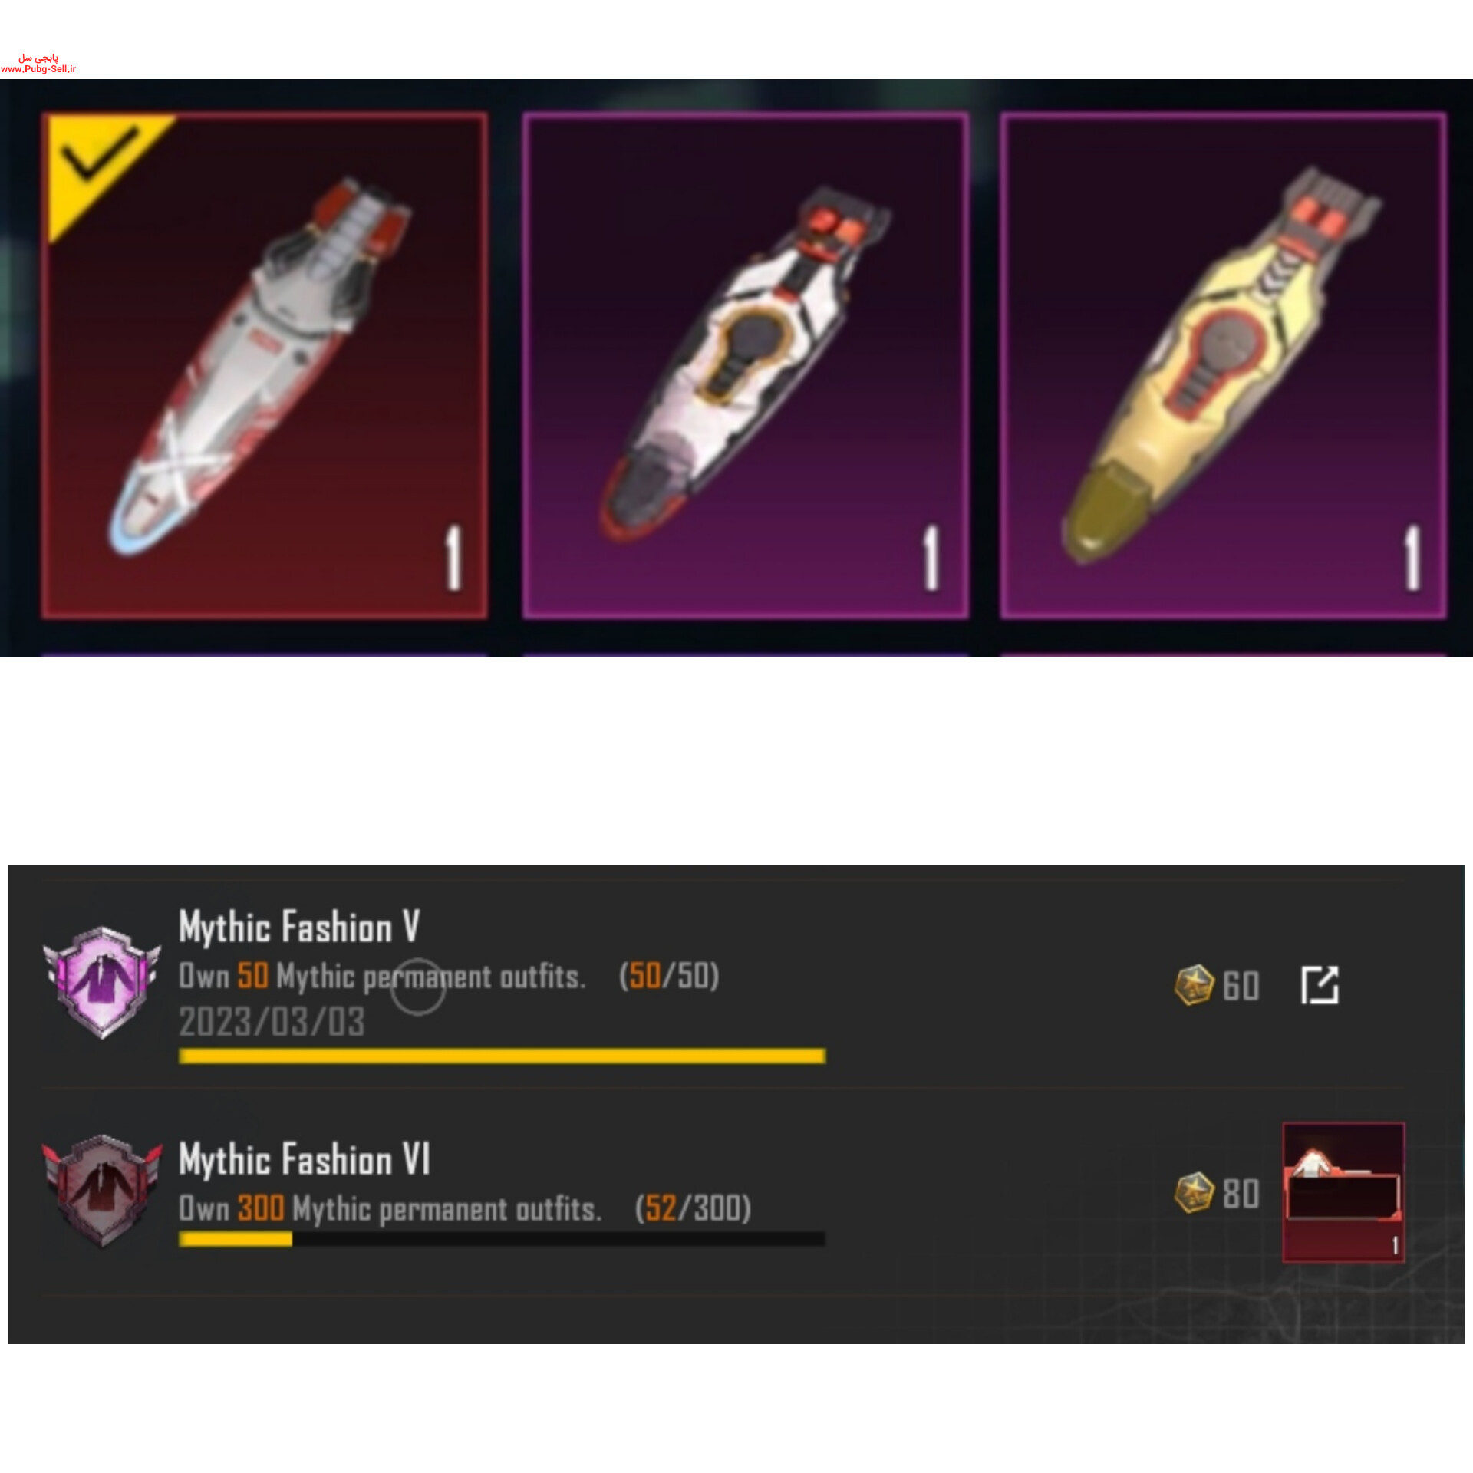1473x1473 pixels.
Task: Open the share icon beside Mythic Fashion V
Action: (1320, 984)
